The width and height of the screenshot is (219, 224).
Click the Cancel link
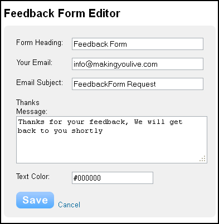click(x=69, y=205)
